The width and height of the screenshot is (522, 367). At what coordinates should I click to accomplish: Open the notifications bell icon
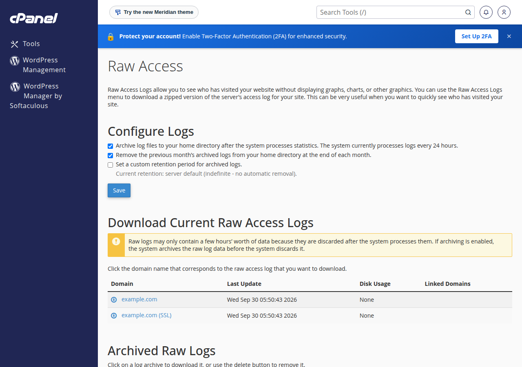pos(486,12)
